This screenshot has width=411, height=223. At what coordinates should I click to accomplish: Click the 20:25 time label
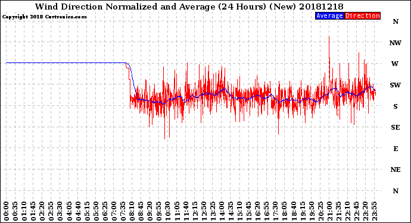pyautogui.click(x=321, y=211)
